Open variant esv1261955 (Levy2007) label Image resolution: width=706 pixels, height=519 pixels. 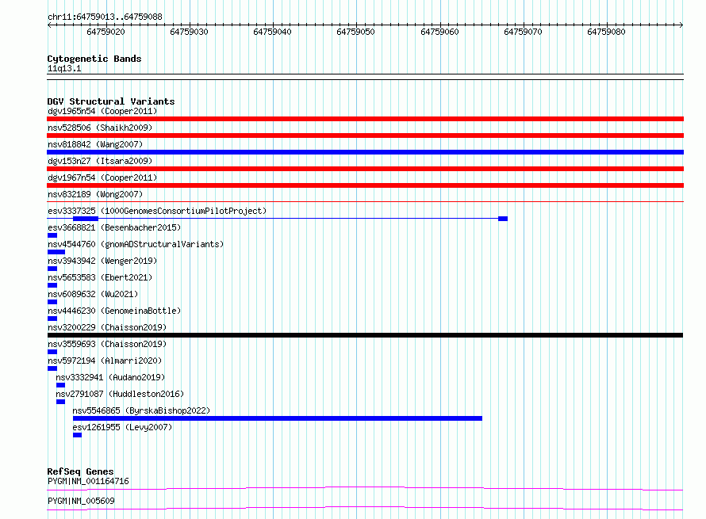pyautogui.click(x=122, y=427)
